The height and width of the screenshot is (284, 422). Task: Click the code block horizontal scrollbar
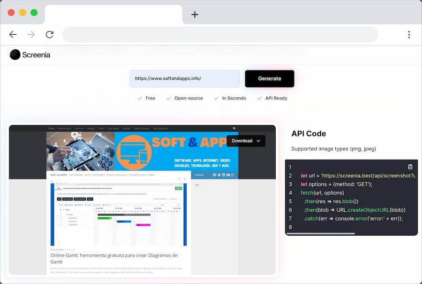[321, 234]
